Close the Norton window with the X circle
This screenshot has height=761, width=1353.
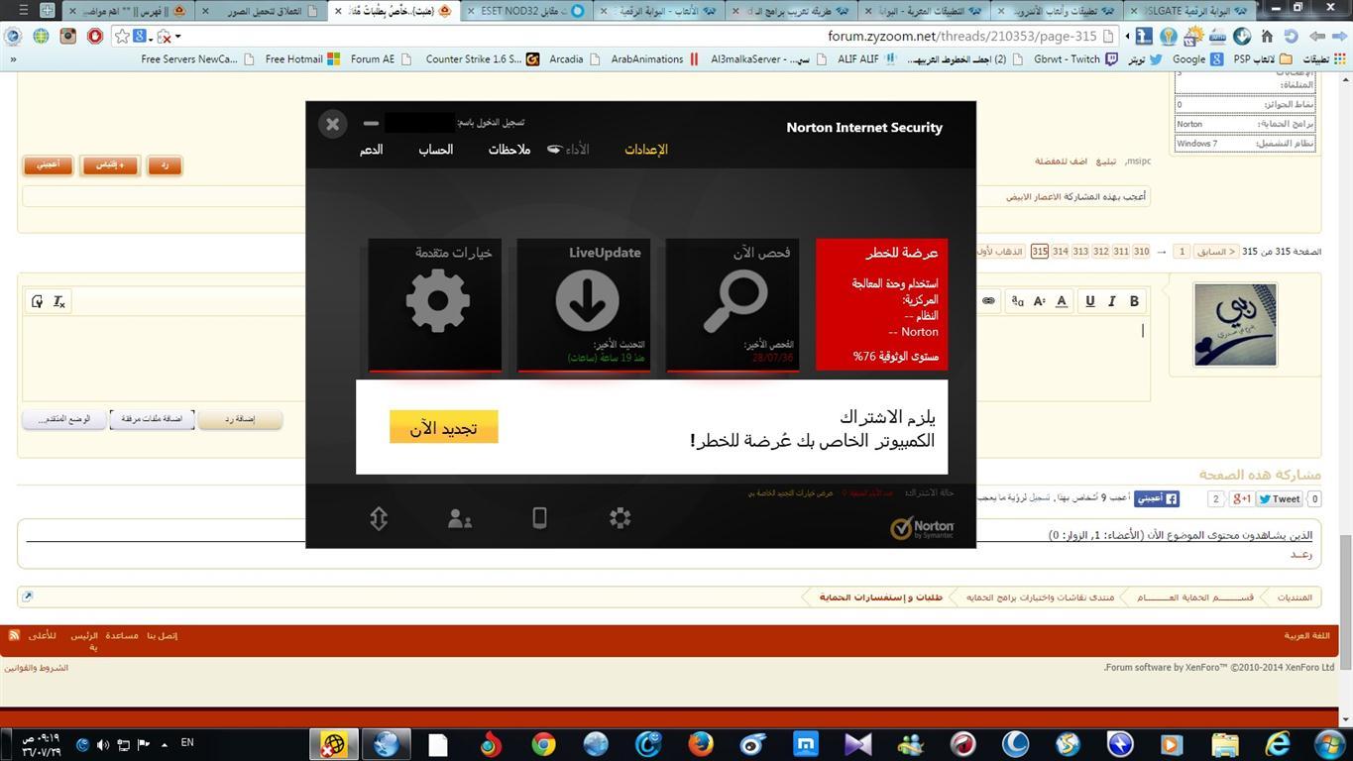[333, 124]
